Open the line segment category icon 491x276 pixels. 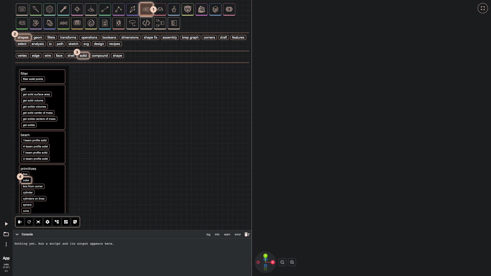click(x=105, y=9)
